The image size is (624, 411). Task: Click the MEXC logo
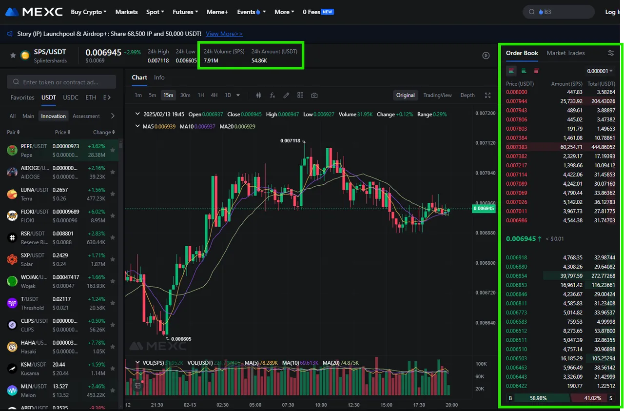pos(34,12)
